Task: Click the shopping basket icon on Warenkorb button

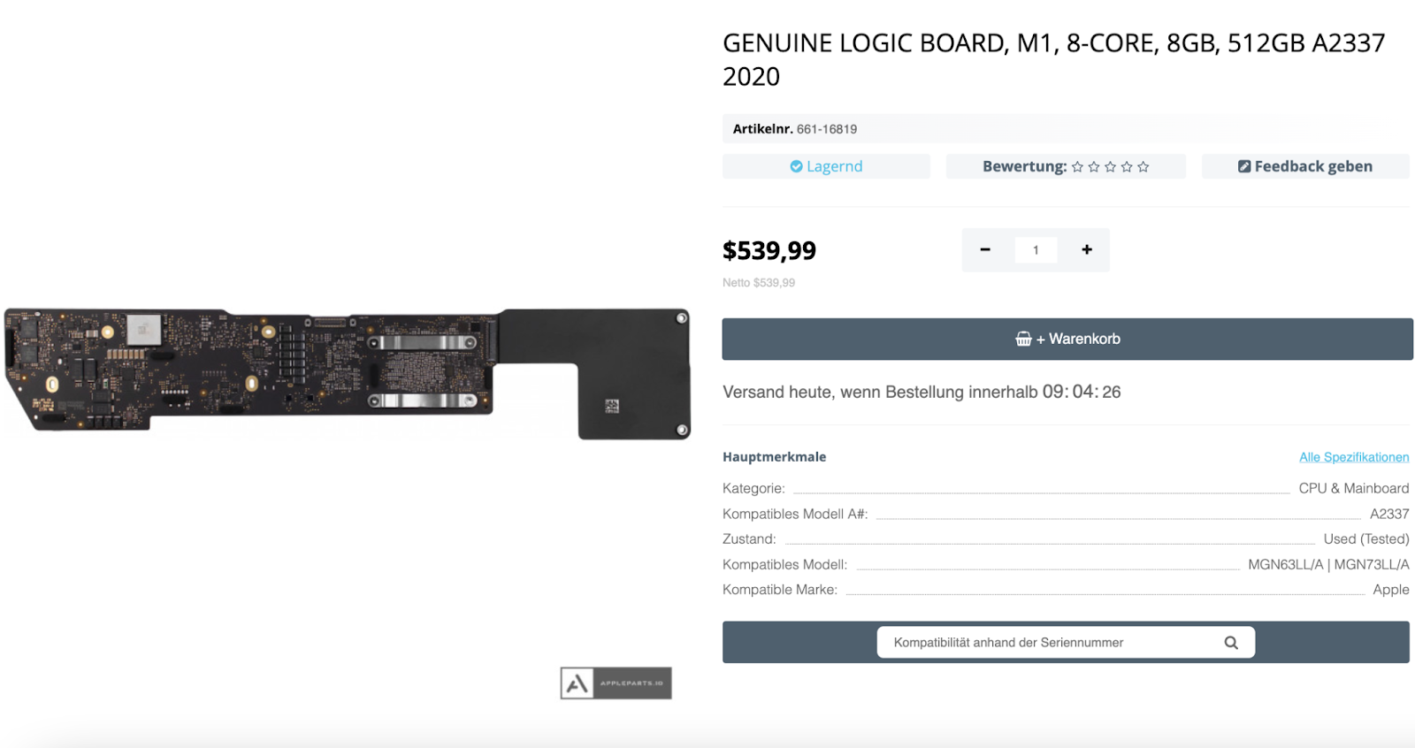Action: pyautogui.click(x=1023, y=339)
